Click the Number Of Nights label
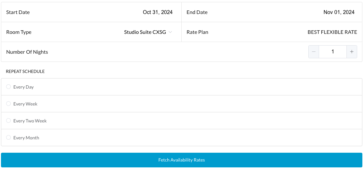Image resolution: width=364 pixels, height=169 pixels. tap(27, 52)
